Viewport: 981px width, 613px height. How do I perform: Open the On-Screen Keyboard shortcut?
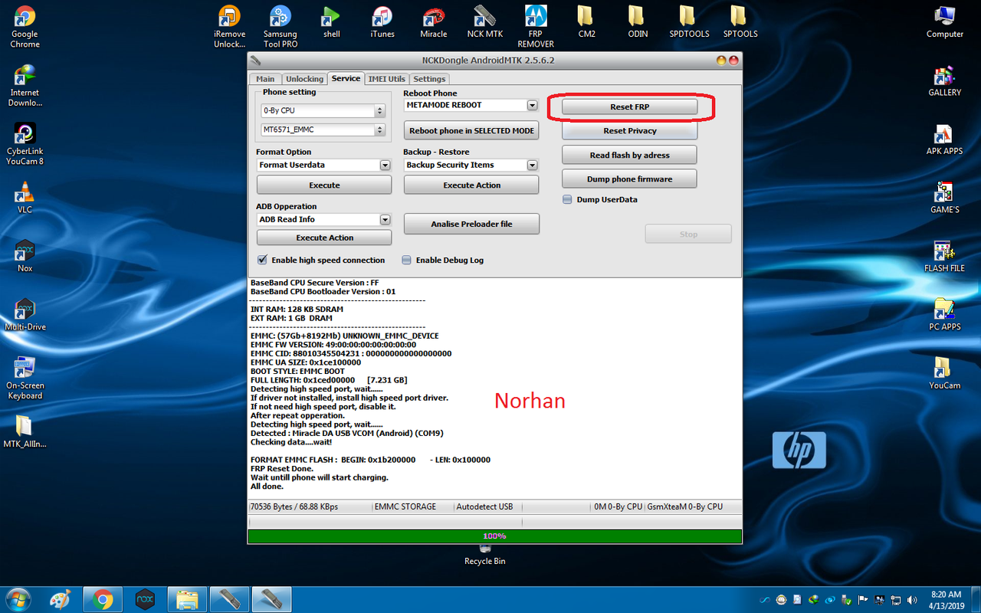click(25, 378)
